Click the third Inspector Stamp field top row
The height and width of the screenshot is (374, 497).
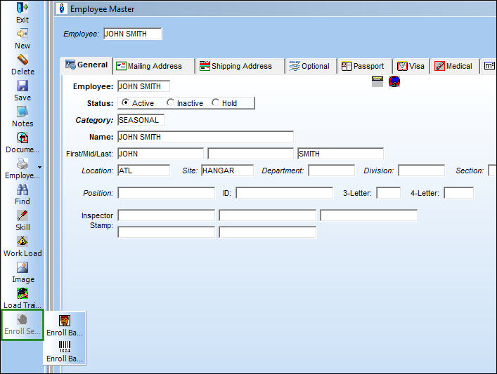click(368, 215)
